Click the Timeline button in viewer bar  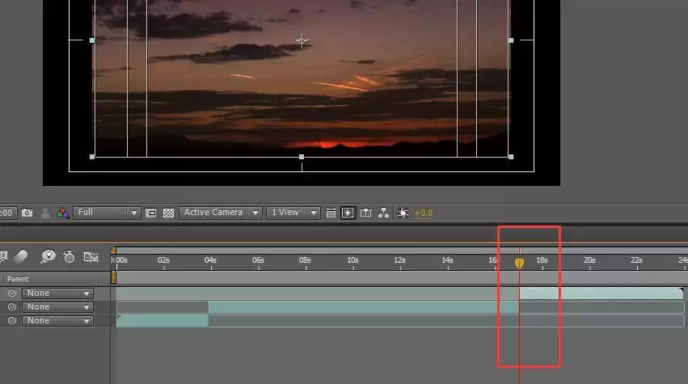coord(365,213)
